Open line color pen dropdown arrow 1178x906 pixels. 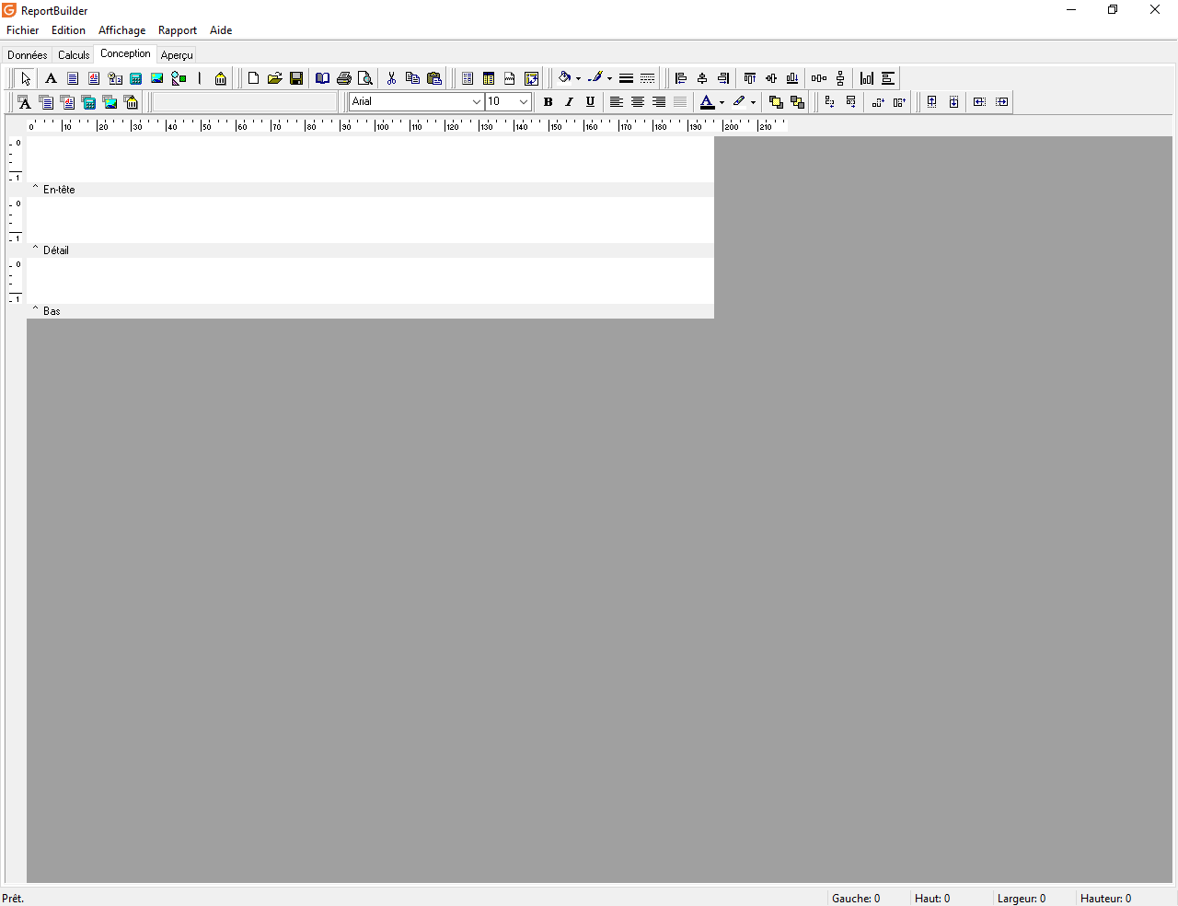point(609,79)
